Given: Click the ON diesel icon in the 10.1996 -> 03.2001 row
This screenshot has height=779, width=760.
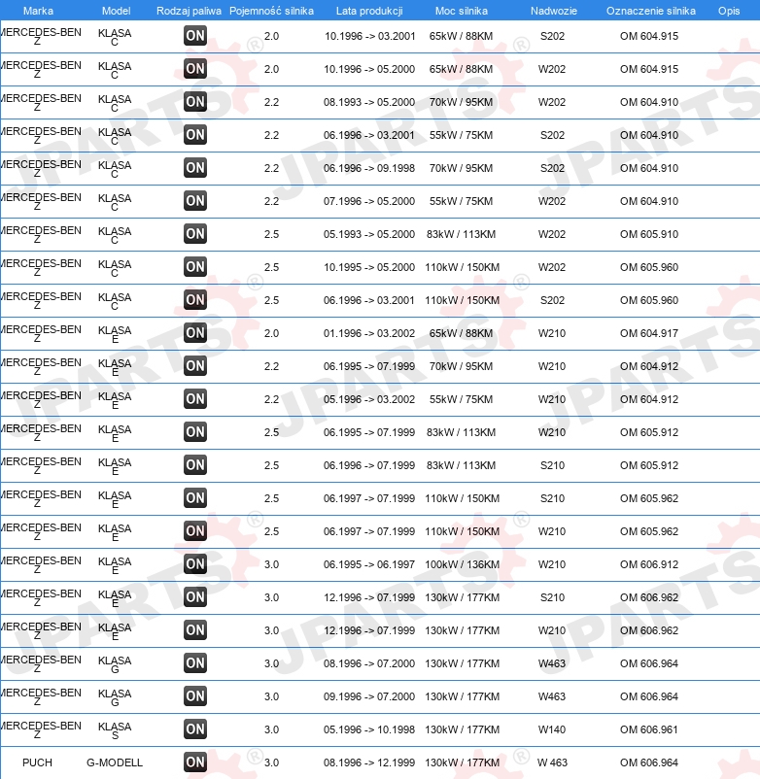Looking at the screenshot, I should [x=194, y=36].
